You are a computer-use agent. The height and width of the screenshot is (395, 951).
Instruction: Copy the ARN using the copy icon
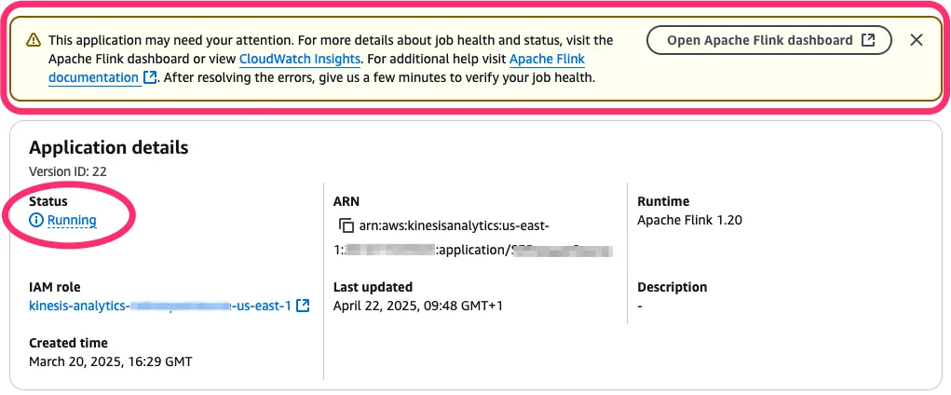[346, 225]
